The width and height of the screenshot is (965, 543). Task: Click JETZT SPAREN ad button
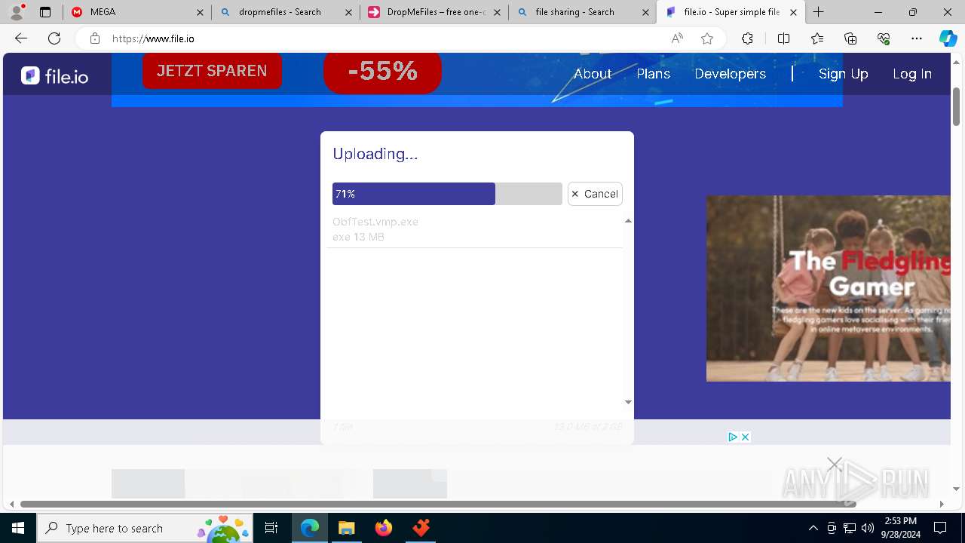(212, 71)
